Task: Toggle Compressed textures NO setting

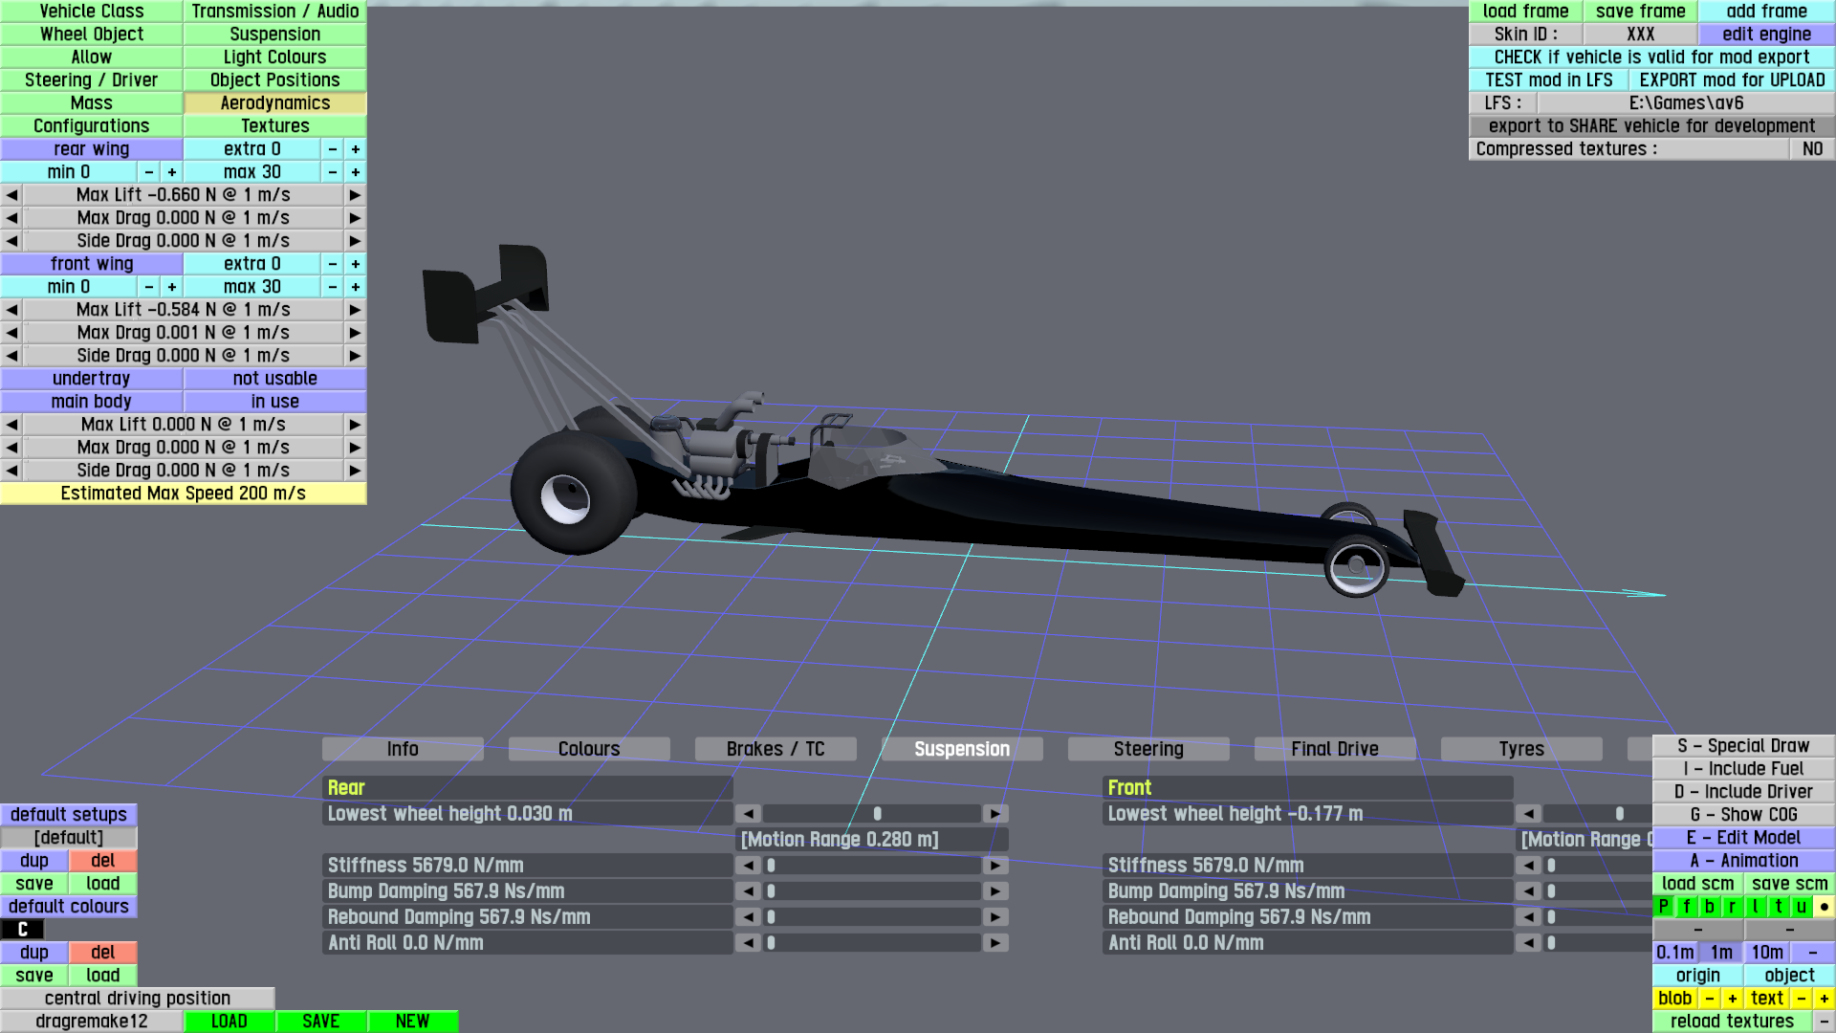Action: (x=1812, y=149)
